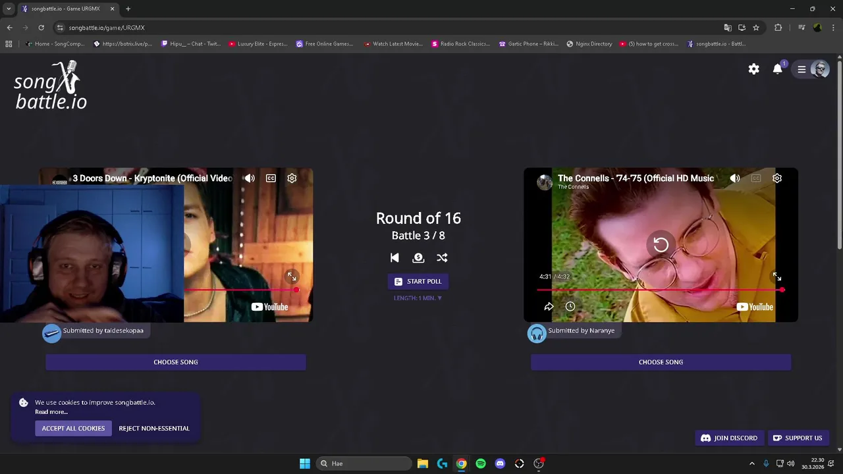Go back to previous battle
This screenshot has width=843, height=474.
[394, 258]
